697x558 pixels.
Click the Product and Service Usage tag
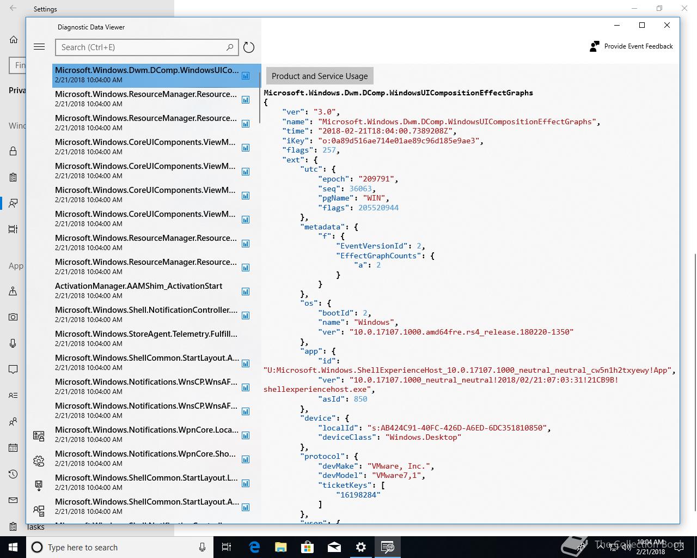320,76
